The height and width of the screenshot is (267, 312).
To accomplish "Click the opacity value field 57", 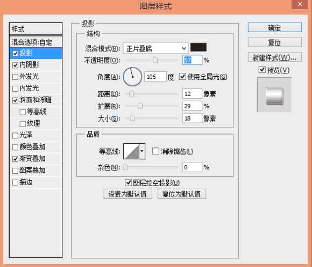I will [192, 60].
